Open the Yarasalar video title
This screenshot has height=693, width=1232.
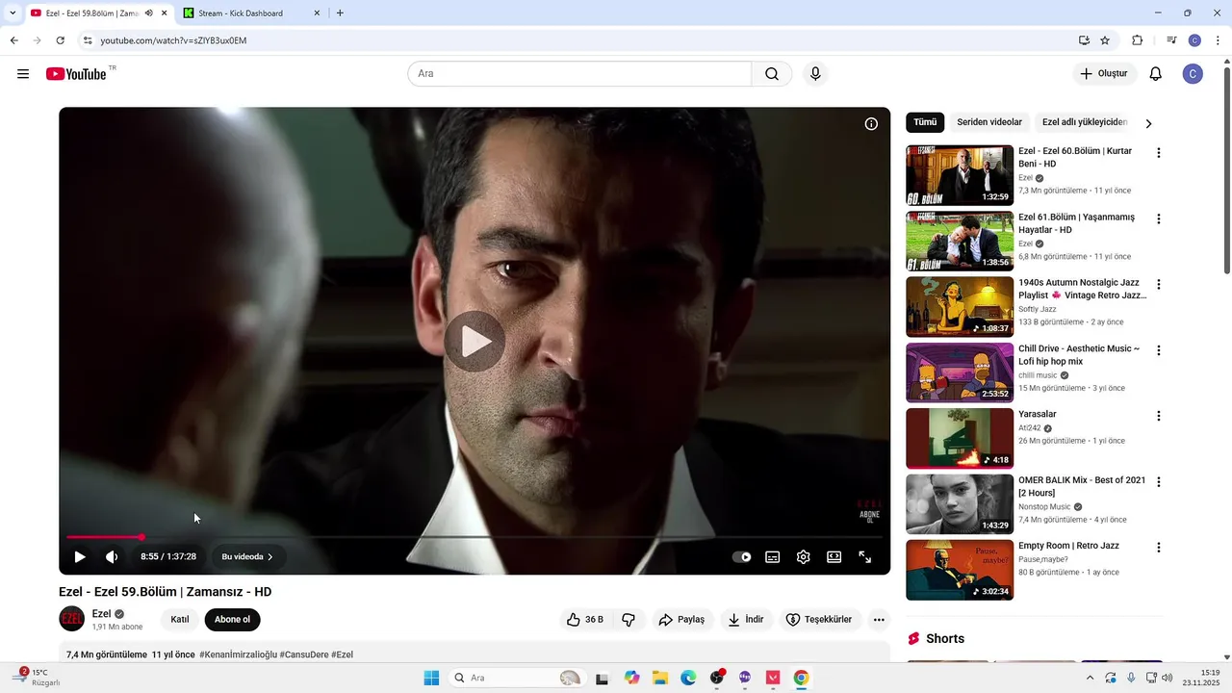coord(1038,414)
